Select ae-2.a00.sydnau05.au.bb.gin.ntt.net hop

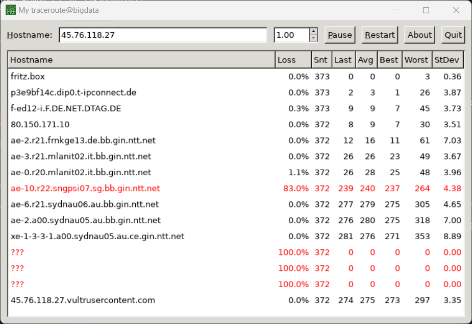coord(236,220)
